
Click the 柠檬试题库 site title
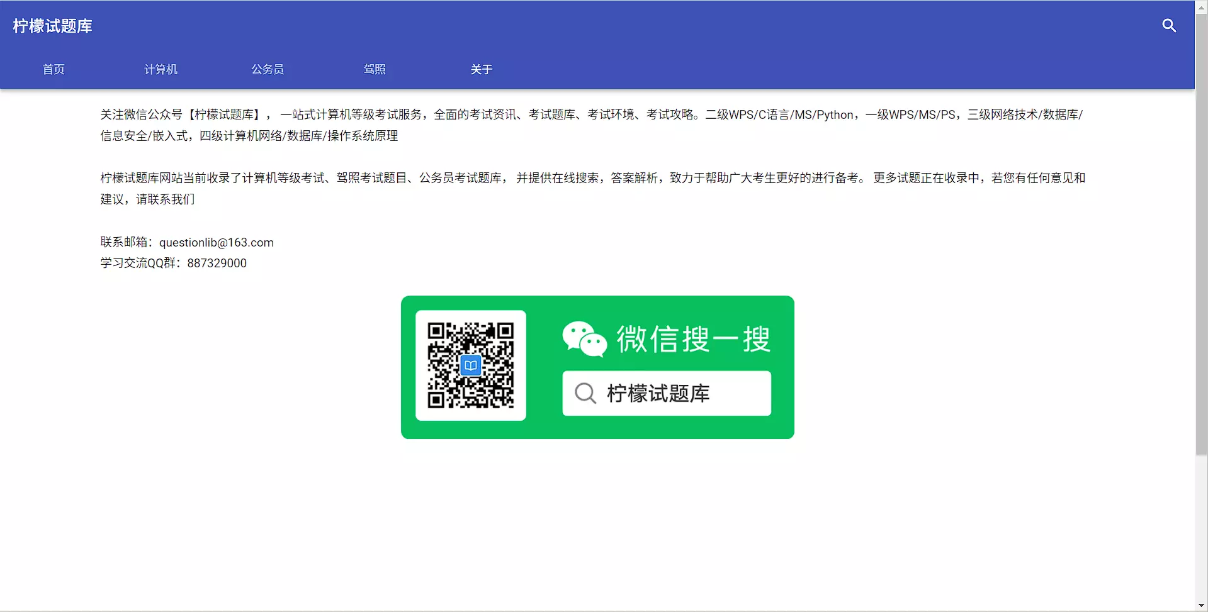click(52, 26)
